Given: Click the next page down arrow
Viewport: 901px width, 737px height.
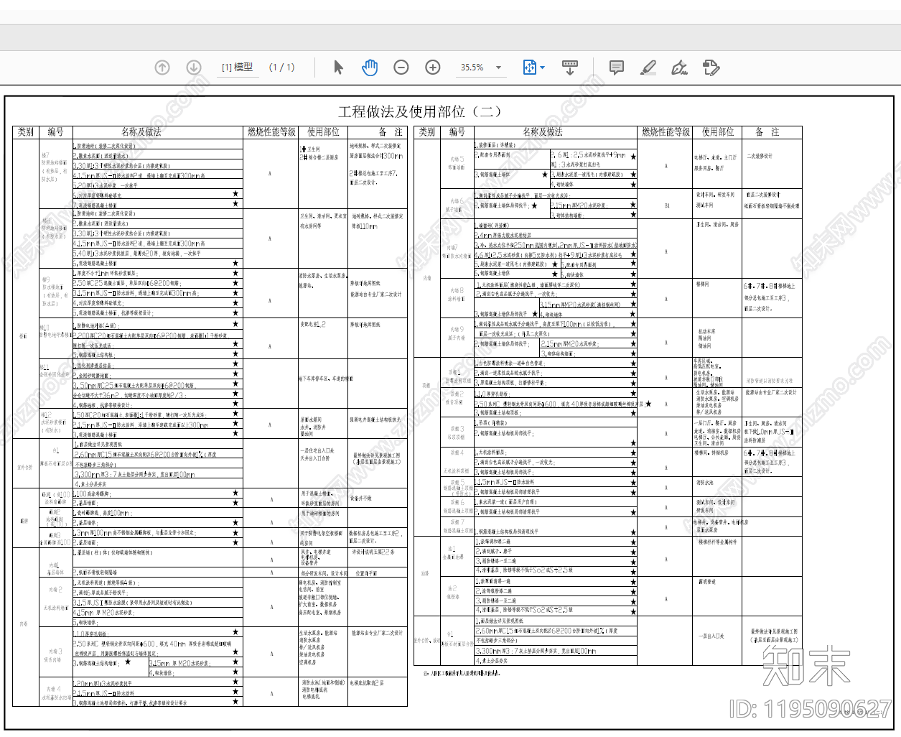Looking at the screenshot, I should [x=194, y=68].
